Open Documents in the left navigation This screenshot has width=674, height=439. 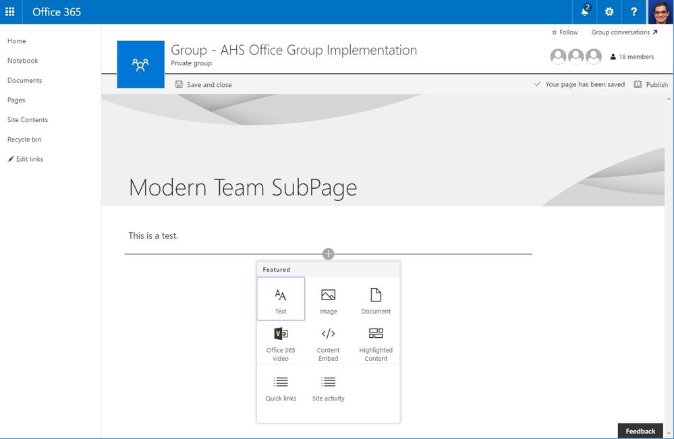tap(24, 80)
